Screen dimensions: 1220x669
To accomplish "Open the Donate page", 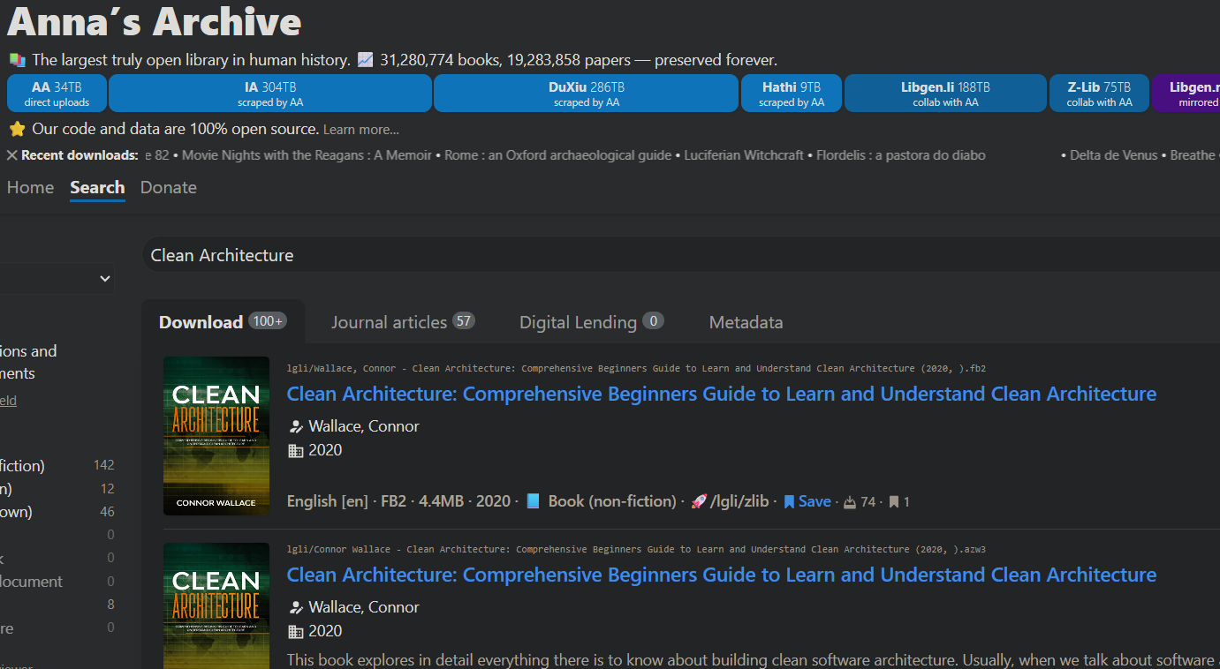I will coord(169,187).
